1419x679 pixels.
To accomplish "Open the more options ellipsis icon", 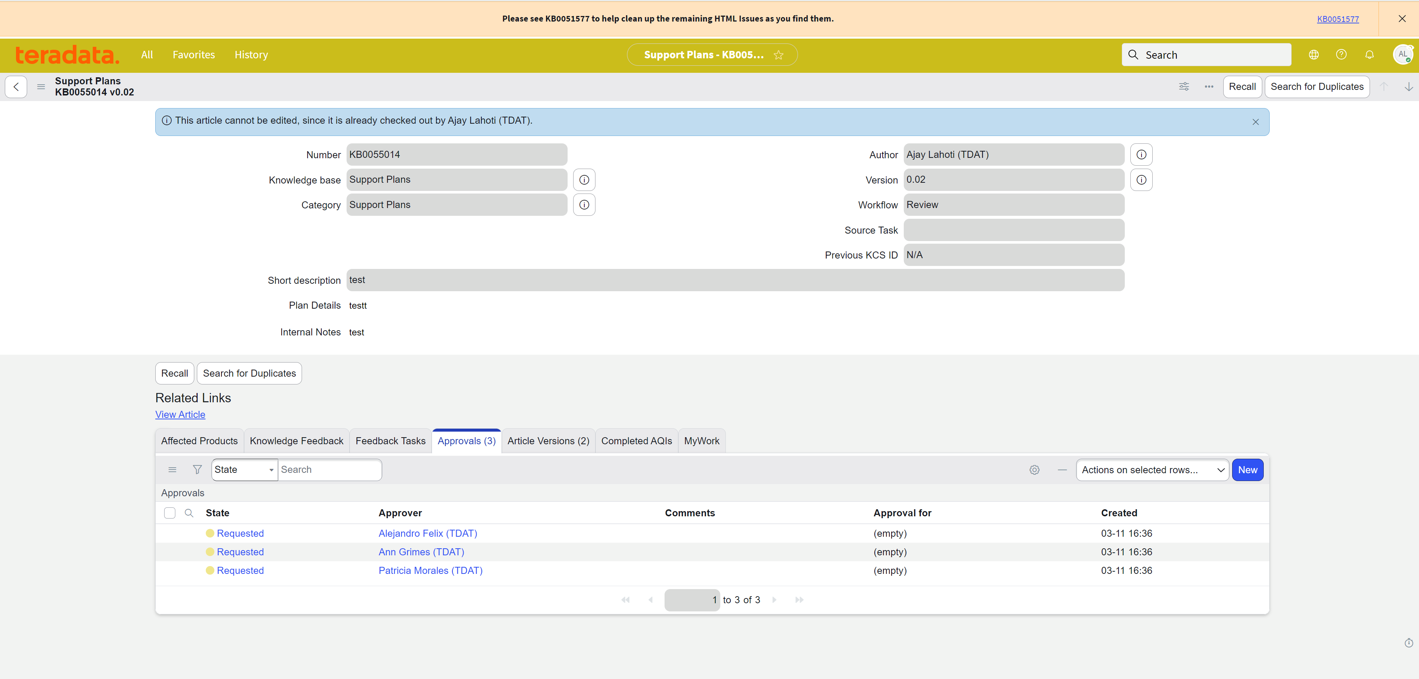I will (1209, 87).
